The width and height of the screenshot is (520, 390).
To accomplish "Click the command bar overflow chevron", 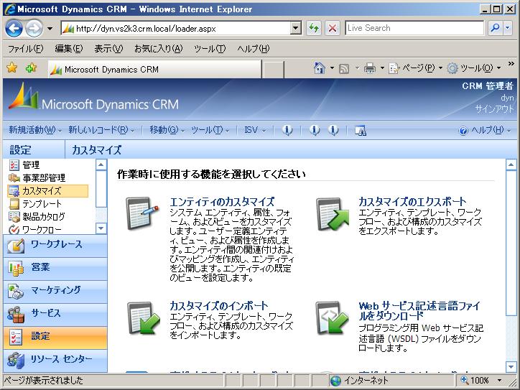I will coord(511,64).
